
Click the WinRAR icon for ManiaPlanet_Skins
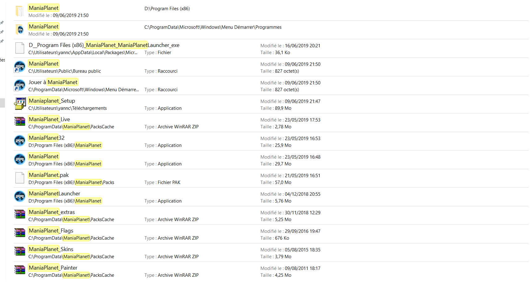(x=20, y=251)
